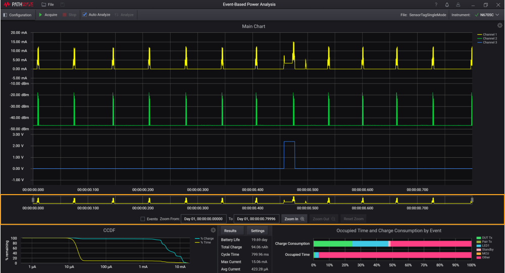Open the help question mark icon
The height and width of the screenshot is (273, 505).
pyautogui.click(x=436, y=5)
